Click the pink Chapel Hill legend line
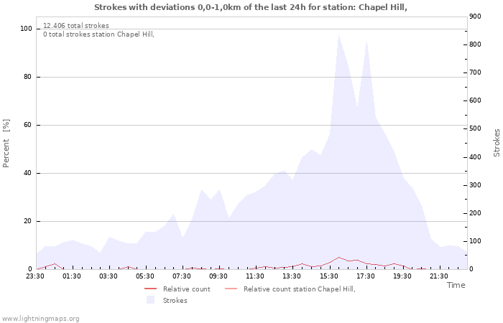Image resolution: width=503 pixels, height=323 pixels. point(231,289)
